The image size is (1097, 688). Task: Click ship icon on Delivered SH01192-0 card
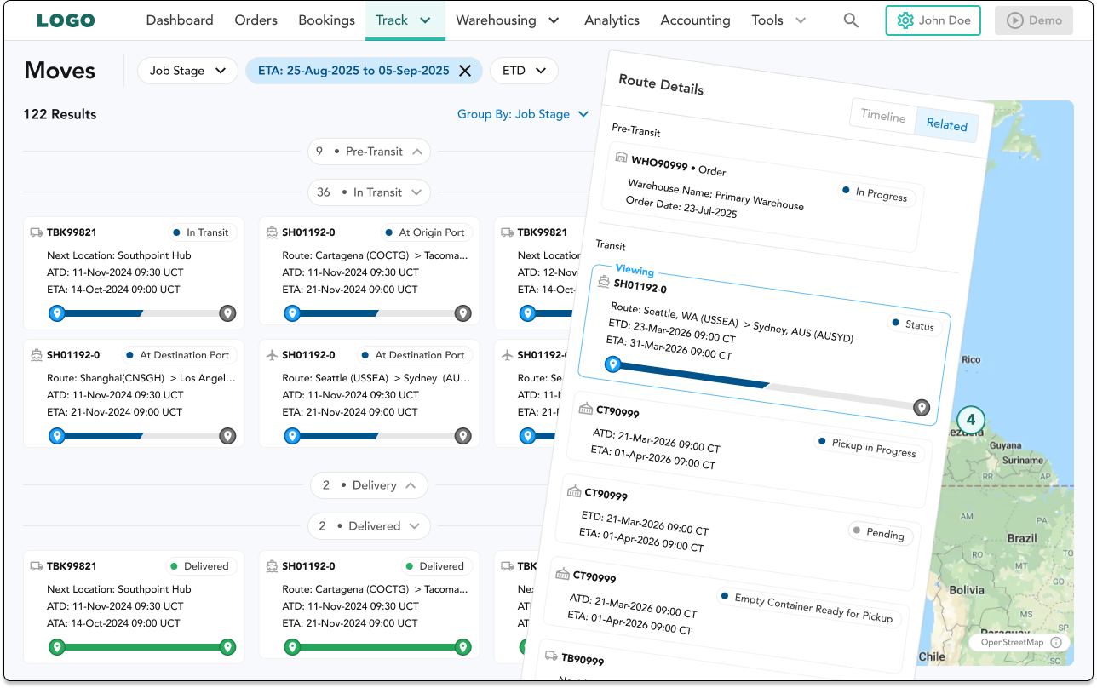tap(272, 565)
